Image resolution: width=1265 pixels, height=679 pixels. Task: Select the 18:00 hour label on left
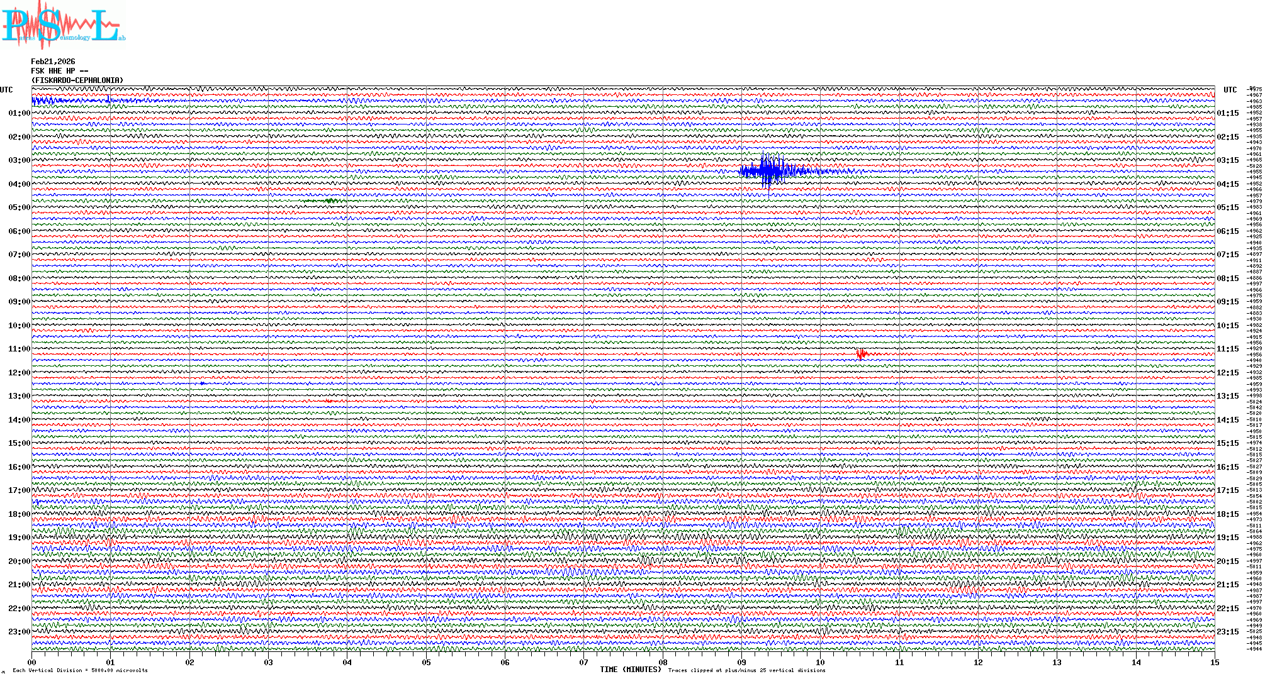[x=19, y=514]
